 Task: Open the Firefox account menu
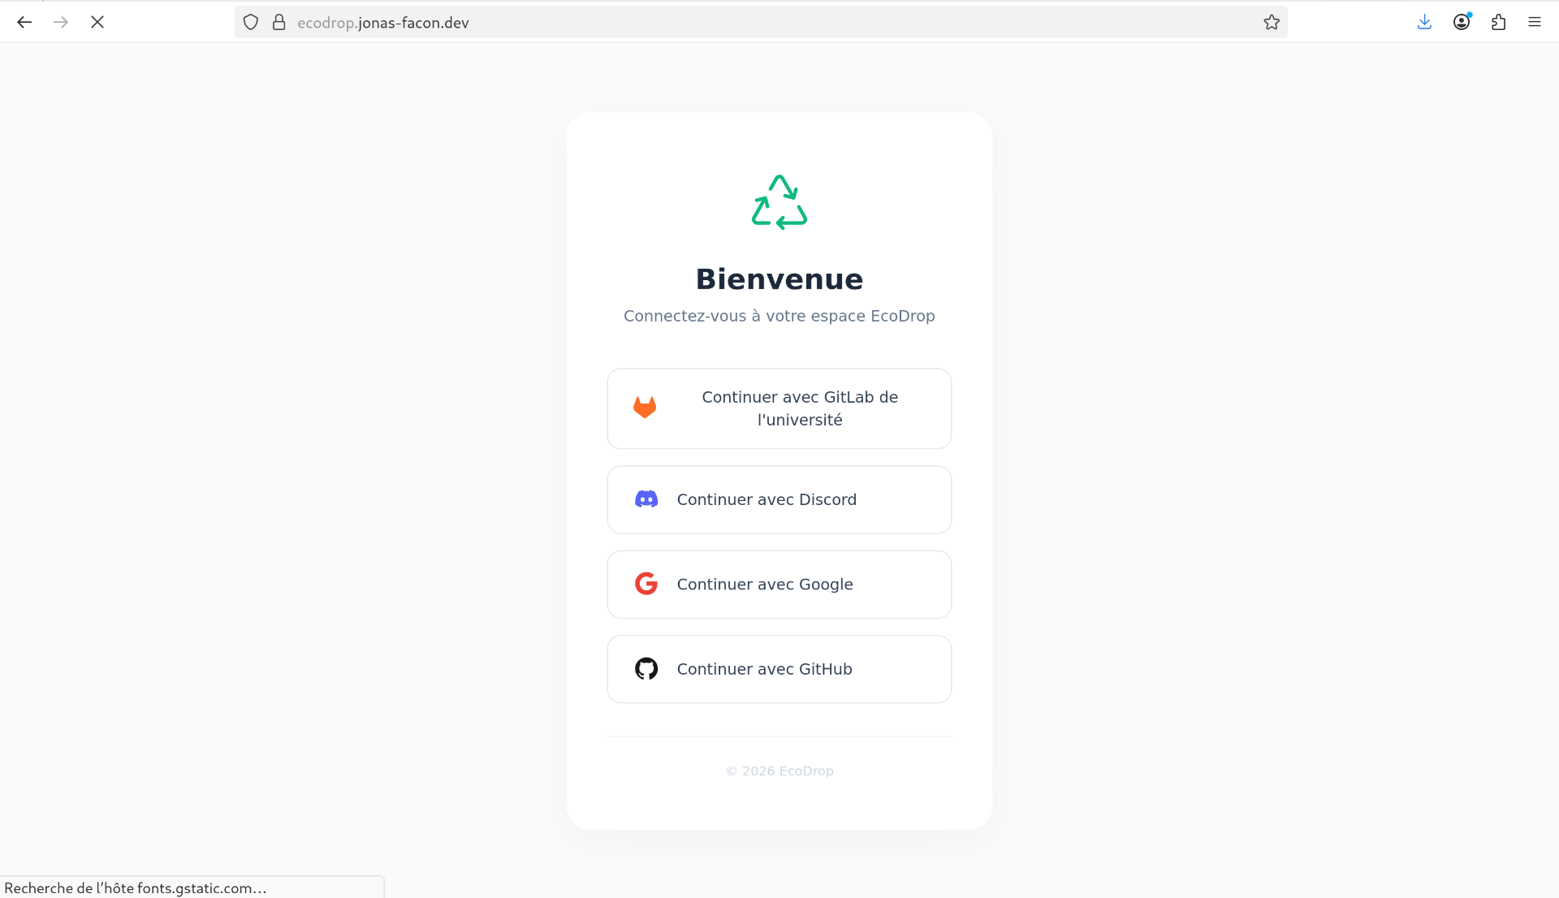click(1462, 23)
